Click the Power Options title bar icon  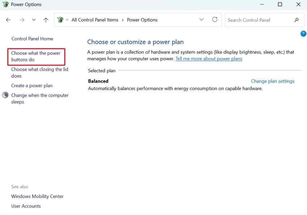[x=6, y=4]
